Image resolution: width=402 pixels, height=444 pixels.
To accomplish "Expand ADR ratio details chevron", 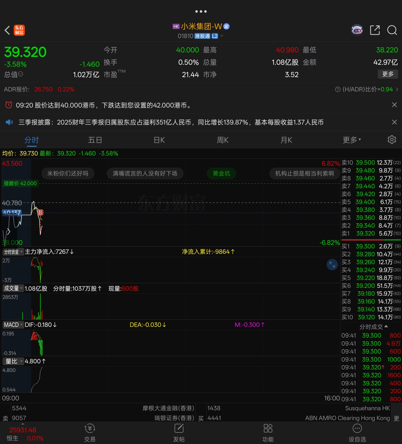I will (397, 90).
